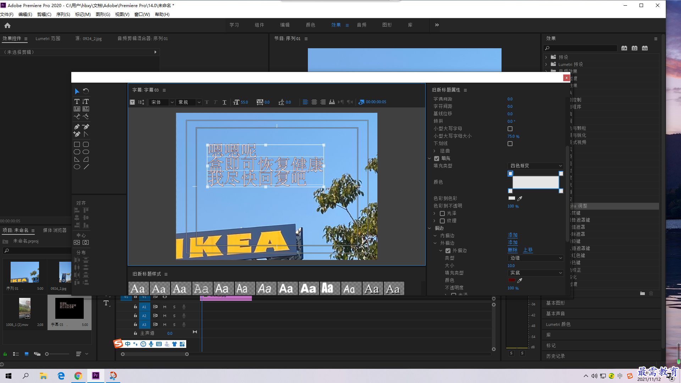The width and height of the screenshot is (681, 383).
Task: Select the Rounded Rectangle tool
Action: coord(86,144)
